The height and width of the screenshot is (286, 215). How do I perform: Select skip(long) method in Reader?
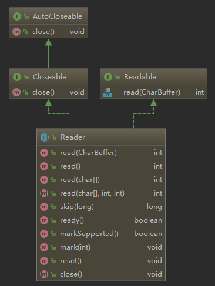101,207
